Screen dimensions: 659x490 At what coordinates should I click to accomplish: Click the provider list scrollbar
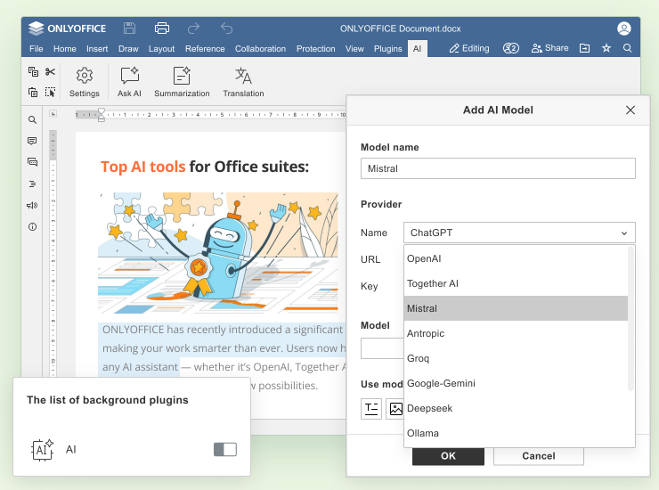pos(631,318)
